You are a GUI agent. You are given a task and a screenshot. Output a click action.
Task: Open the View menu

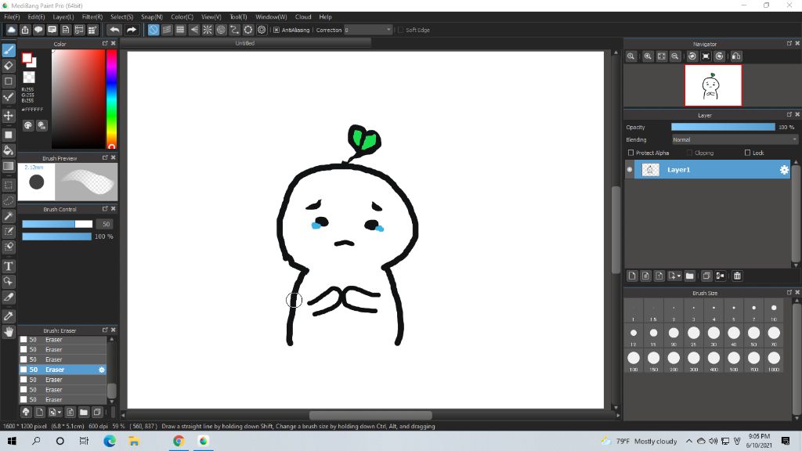pyautogui.click(x=211, y=17)
